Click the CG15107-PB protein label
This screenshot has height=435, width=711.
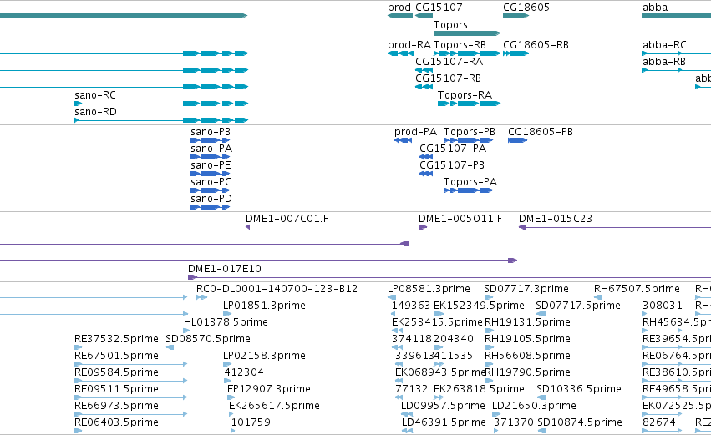click(452, 166)
